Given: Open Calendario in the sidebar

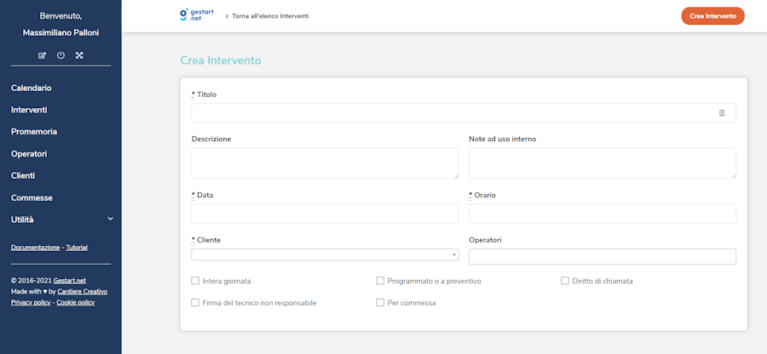Looking at the screenshot, I should 32,88.
